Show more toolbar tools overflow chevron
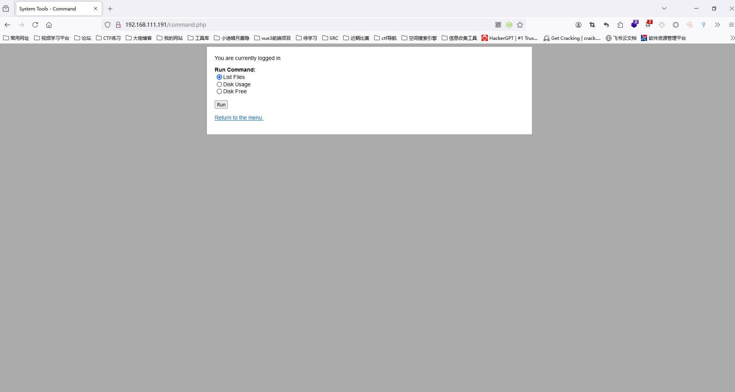 pyautogui.click(x=717, y=25)
